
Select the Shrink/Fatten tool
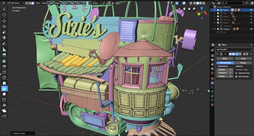(4, 105)
